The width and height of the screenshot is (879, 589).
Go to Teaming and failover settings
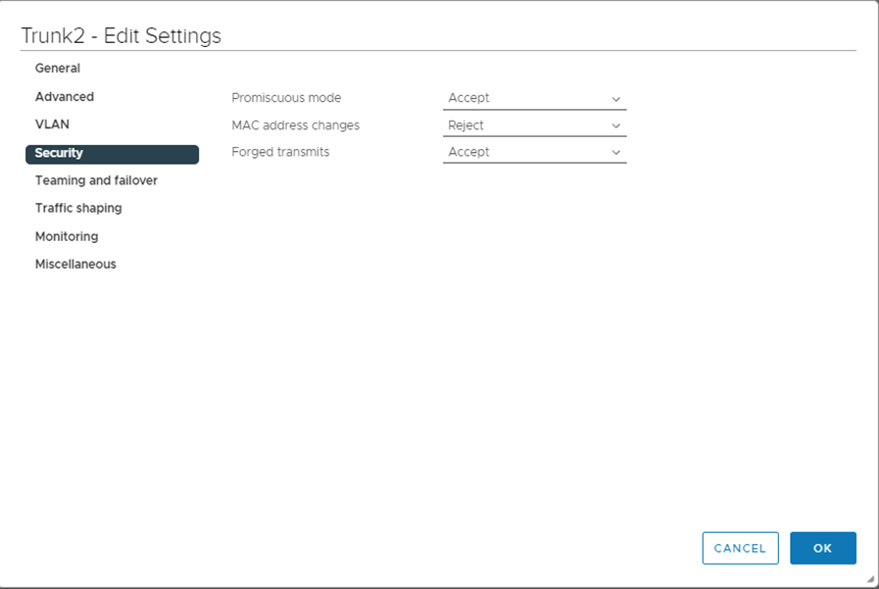coord(96,180)
